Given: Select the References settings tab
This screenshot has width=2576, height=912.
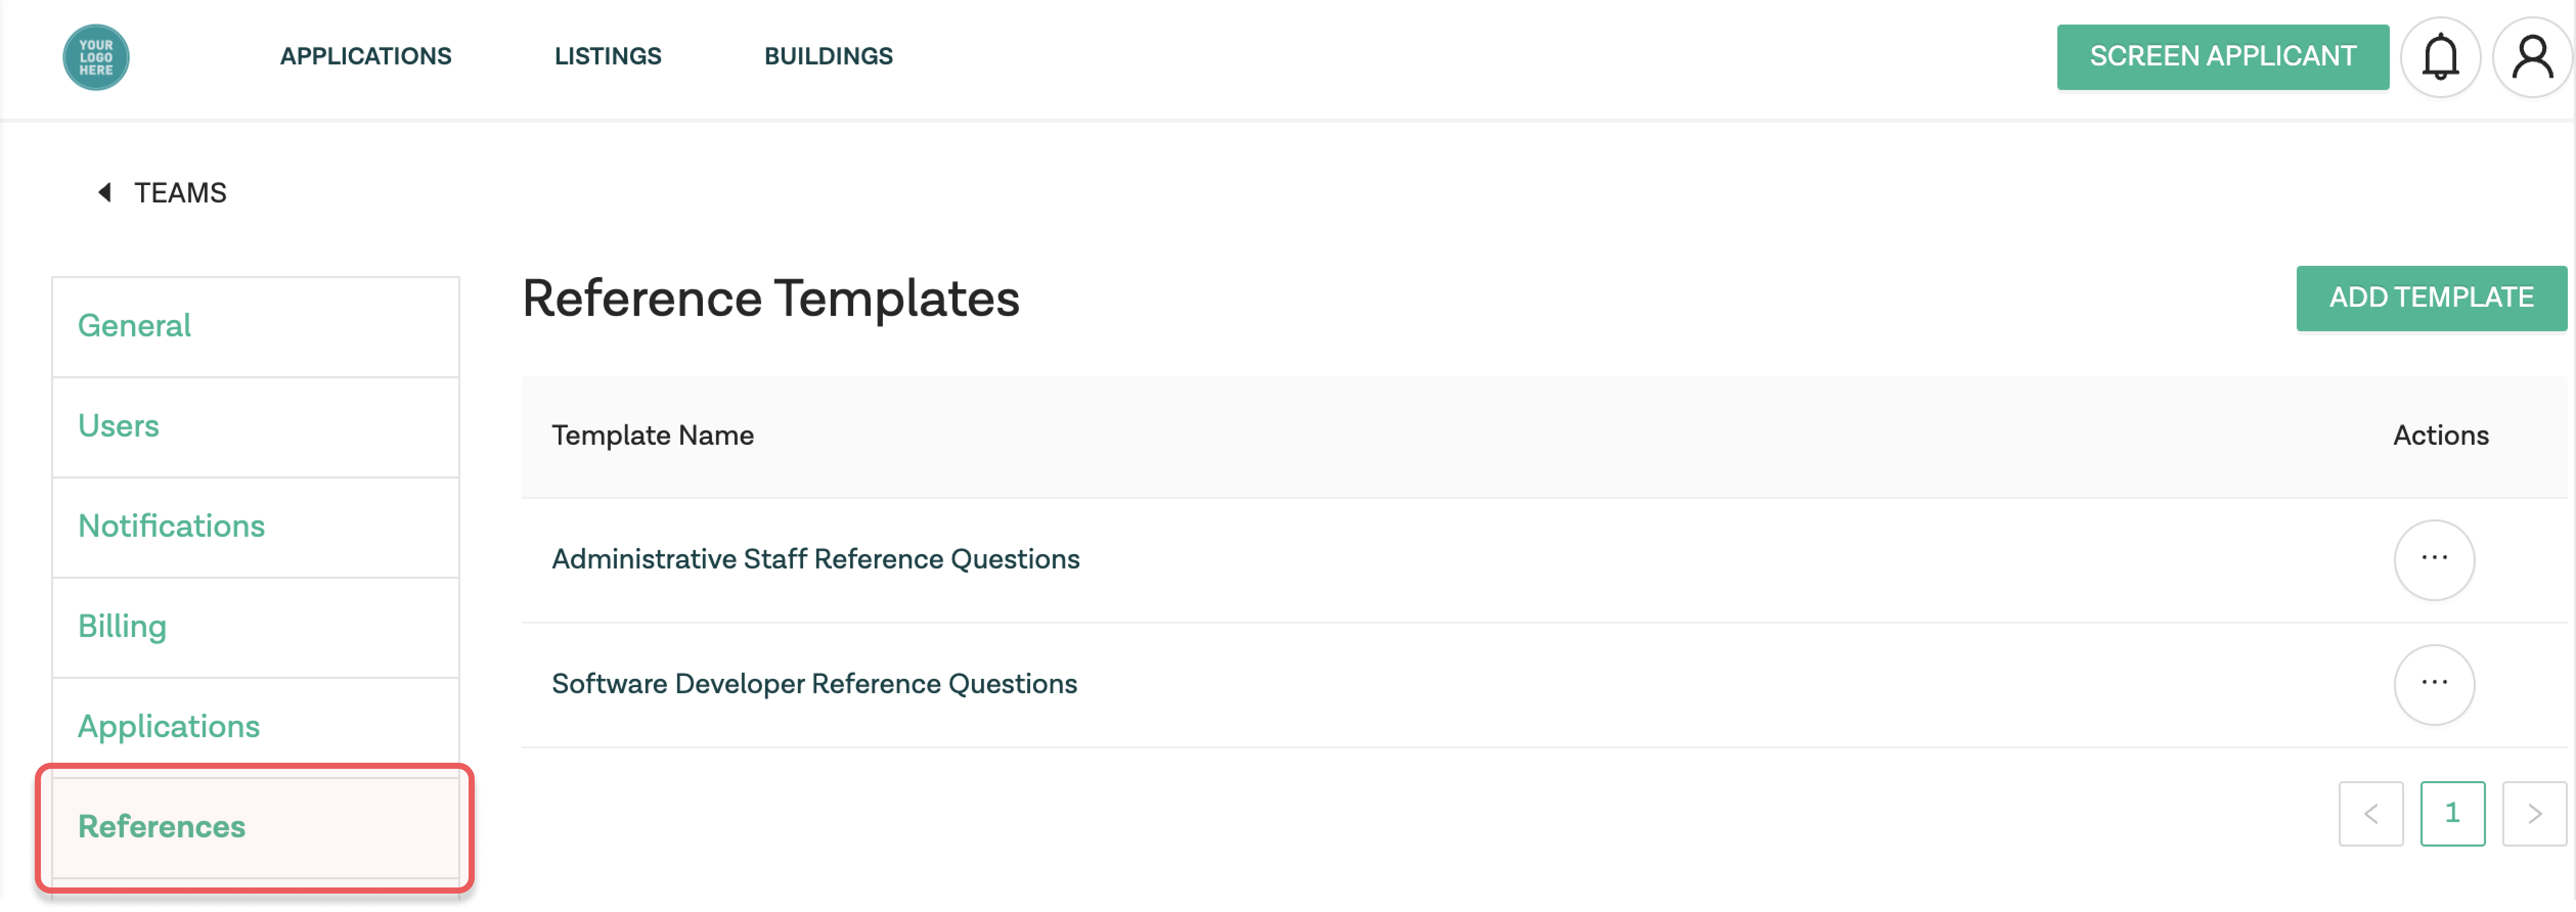Looking at the screenshot, I should tap(161, 826).
